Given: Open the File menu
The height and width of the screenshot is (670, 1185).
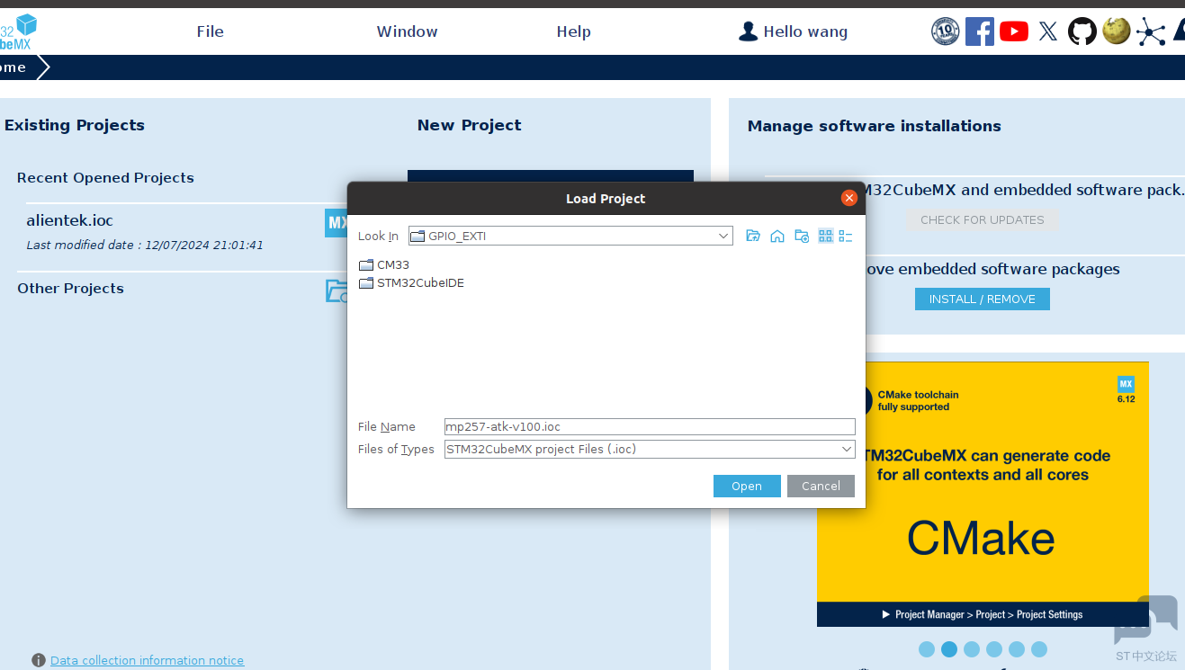Looking at the screenshot, I should [x=210, y=31].
